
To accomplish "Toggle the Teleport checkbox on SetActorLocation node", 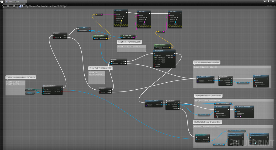I will [x=160, y=67].
